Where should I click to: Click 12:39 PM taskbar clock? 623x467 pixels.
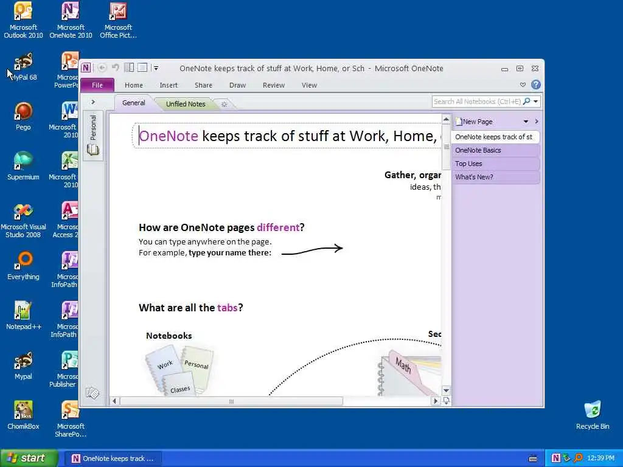600,458
